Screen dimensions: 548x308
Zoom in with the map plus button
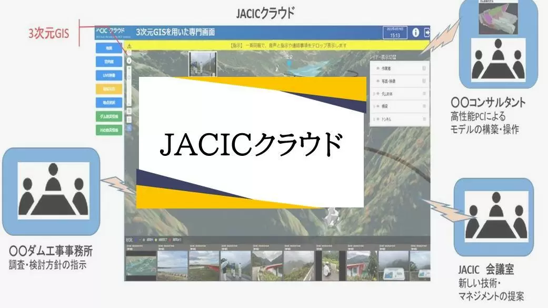[x=129, y=69]
